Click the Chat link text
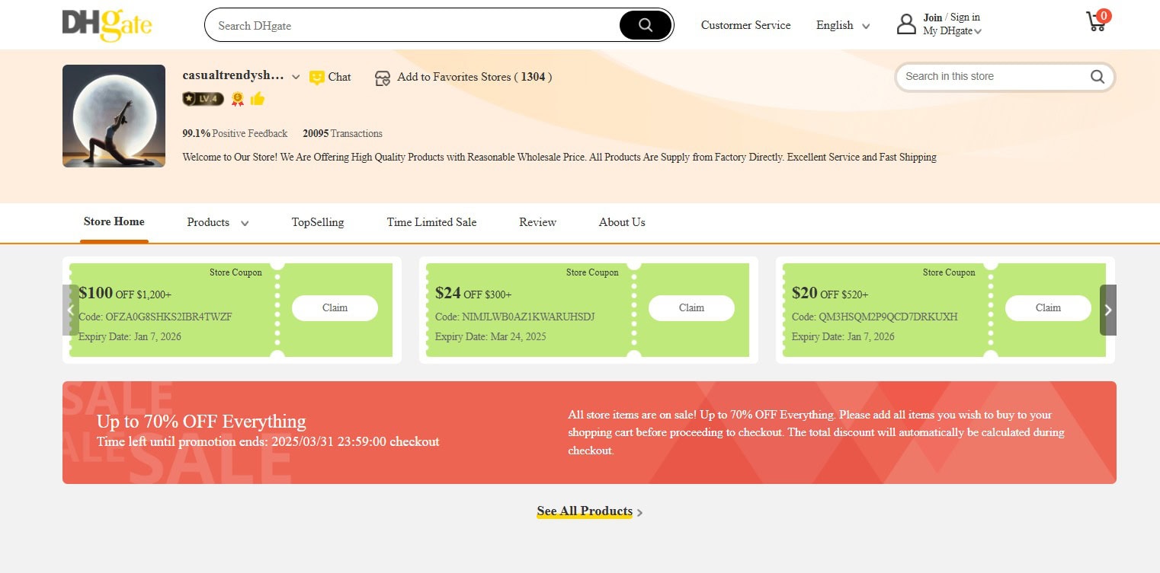The width and height of the screenshot is (1160, 573). 339,77
